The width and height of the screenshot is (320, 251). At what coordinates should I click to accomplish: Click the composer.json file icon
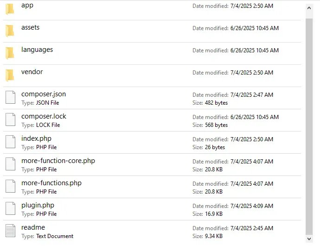(x=10, y=98)
